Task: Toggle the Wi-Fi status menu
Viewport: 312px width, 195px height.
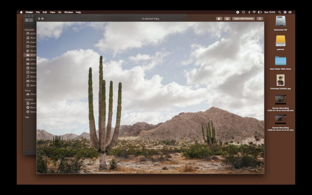Action: pos(254,12)
